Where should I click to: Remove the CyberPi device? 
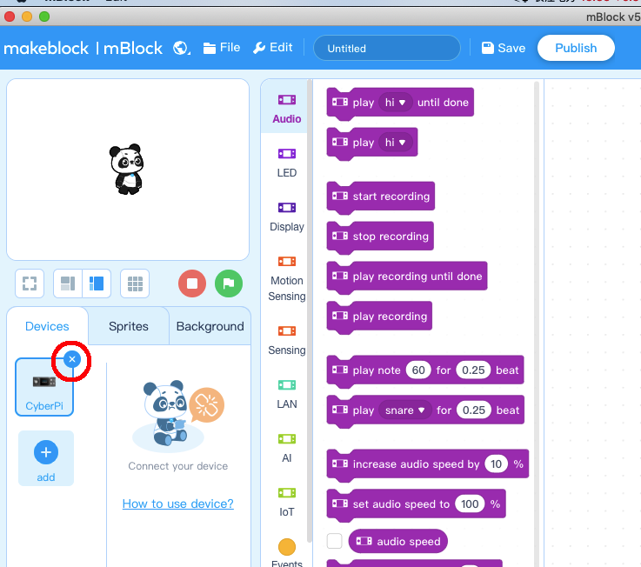tap(72, 359)
